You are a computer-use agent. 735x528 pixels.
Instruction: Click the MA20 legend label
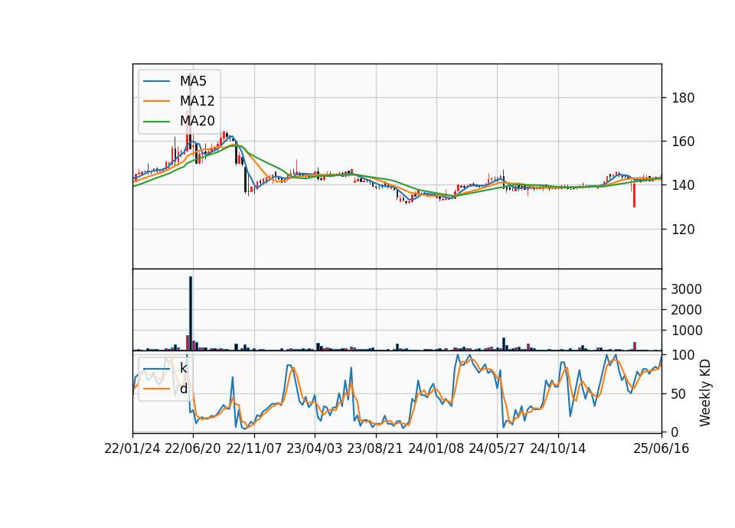[x=197, y=121]
